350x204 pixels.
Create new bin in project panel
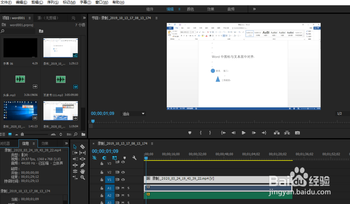83,134
